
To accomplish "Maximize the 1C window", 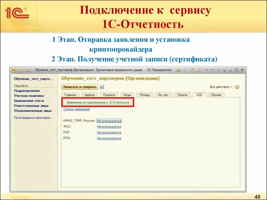I will [x=236, y=70].
